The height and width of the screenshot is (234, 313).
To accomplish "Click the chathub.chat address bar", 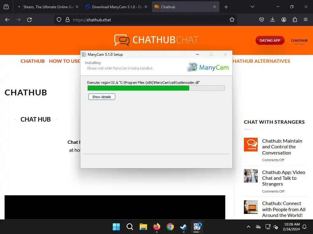I will (x=145, y=20).
